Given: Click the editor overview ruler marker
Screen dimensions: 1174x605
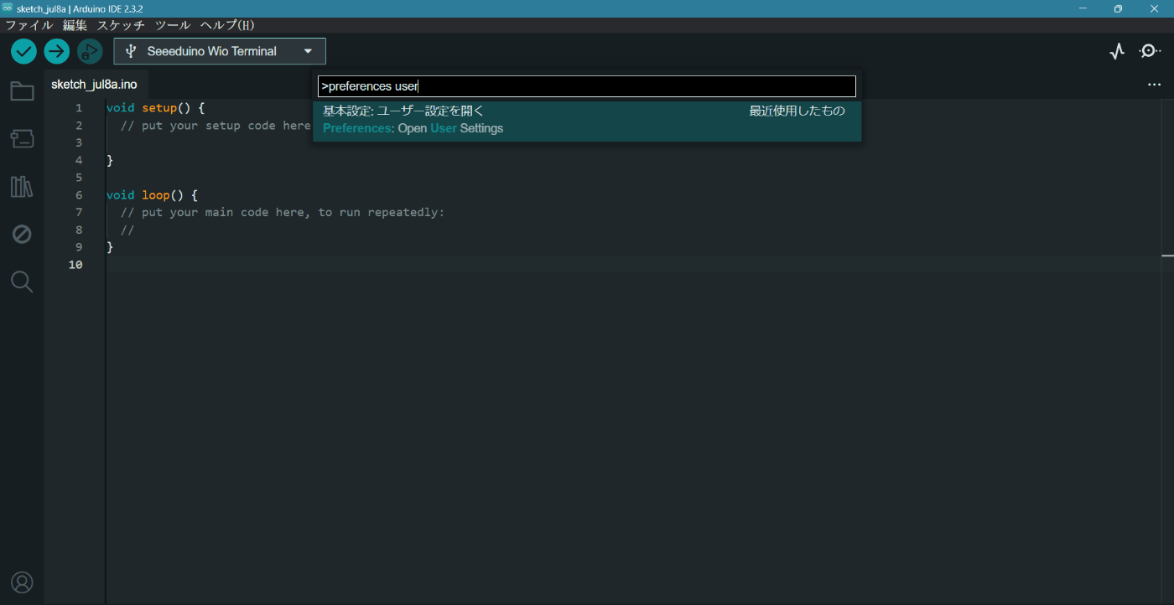Looking at the screenshot, I should 1167,256.
